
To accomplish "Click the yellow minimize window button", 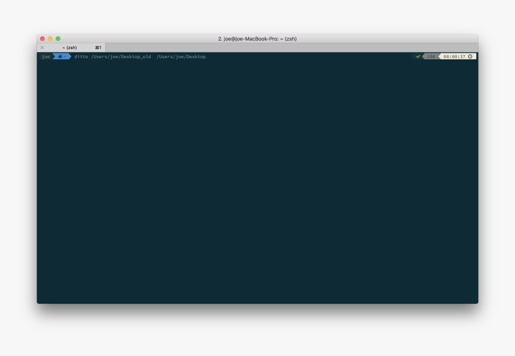I will click(50, 39).
